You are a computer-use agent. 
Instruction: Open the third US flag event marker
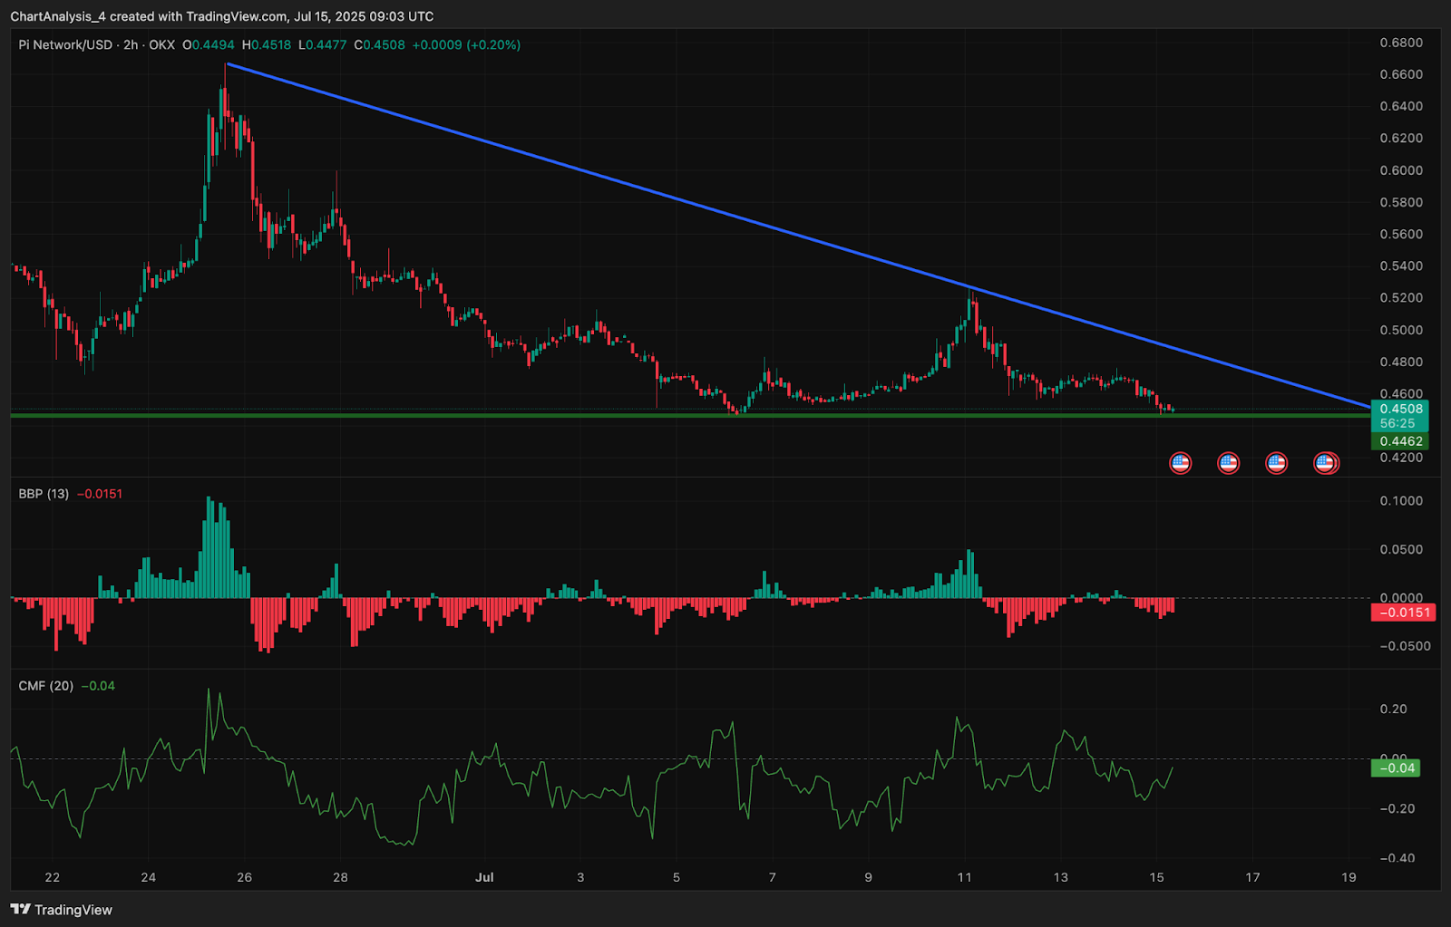pyautogui.click(x=1276, y=463)
